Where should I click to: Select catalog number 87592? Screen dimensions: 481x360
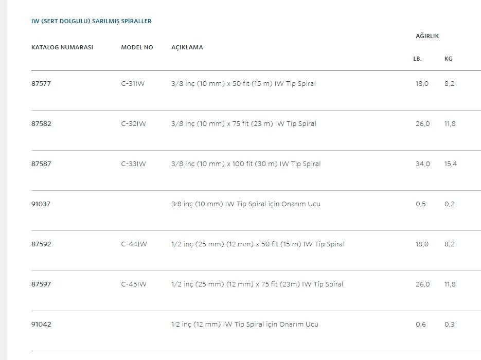tap(41, 244)
